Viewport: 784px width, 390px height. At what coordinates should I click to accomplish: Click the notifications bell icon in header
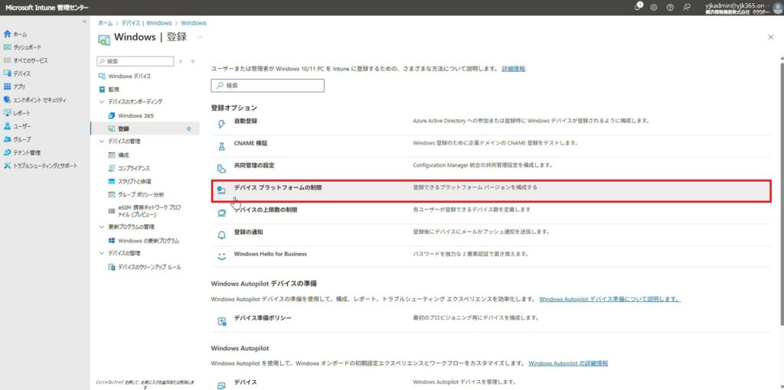click(x=639, y=7)
